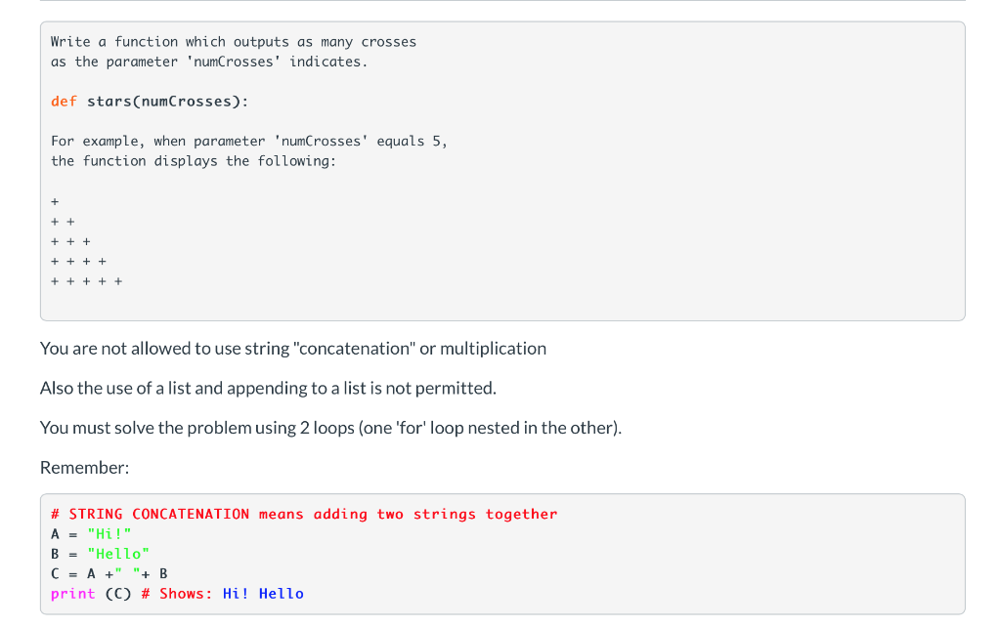Click the sentence requiring 2 nested loops
Screen dimensions: 1001x627
tap(330, 428)
